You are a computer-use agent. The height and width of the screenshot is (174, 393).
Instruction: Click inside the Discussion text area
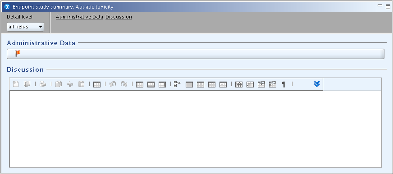point(195,129)
